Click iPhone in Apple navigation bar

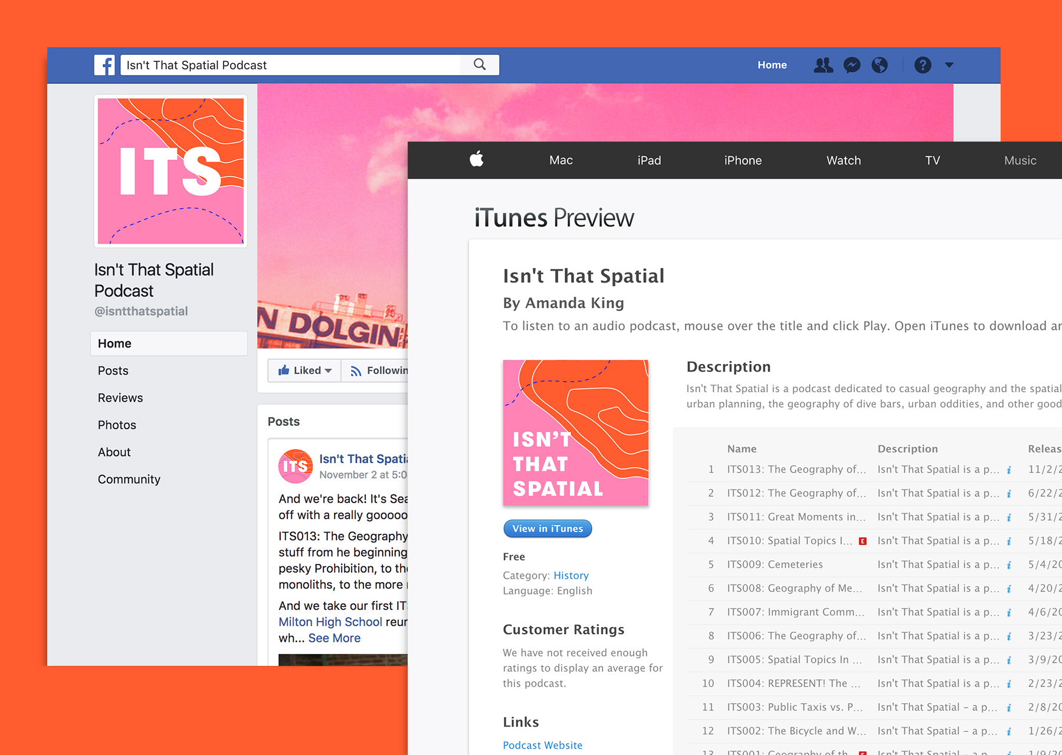[x=743, y=160]
